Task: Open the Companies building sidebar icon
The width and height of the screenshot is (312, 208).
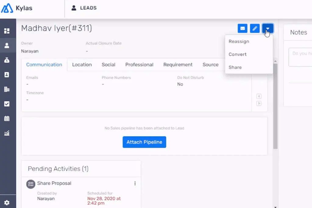Action: tap(7, 89)
